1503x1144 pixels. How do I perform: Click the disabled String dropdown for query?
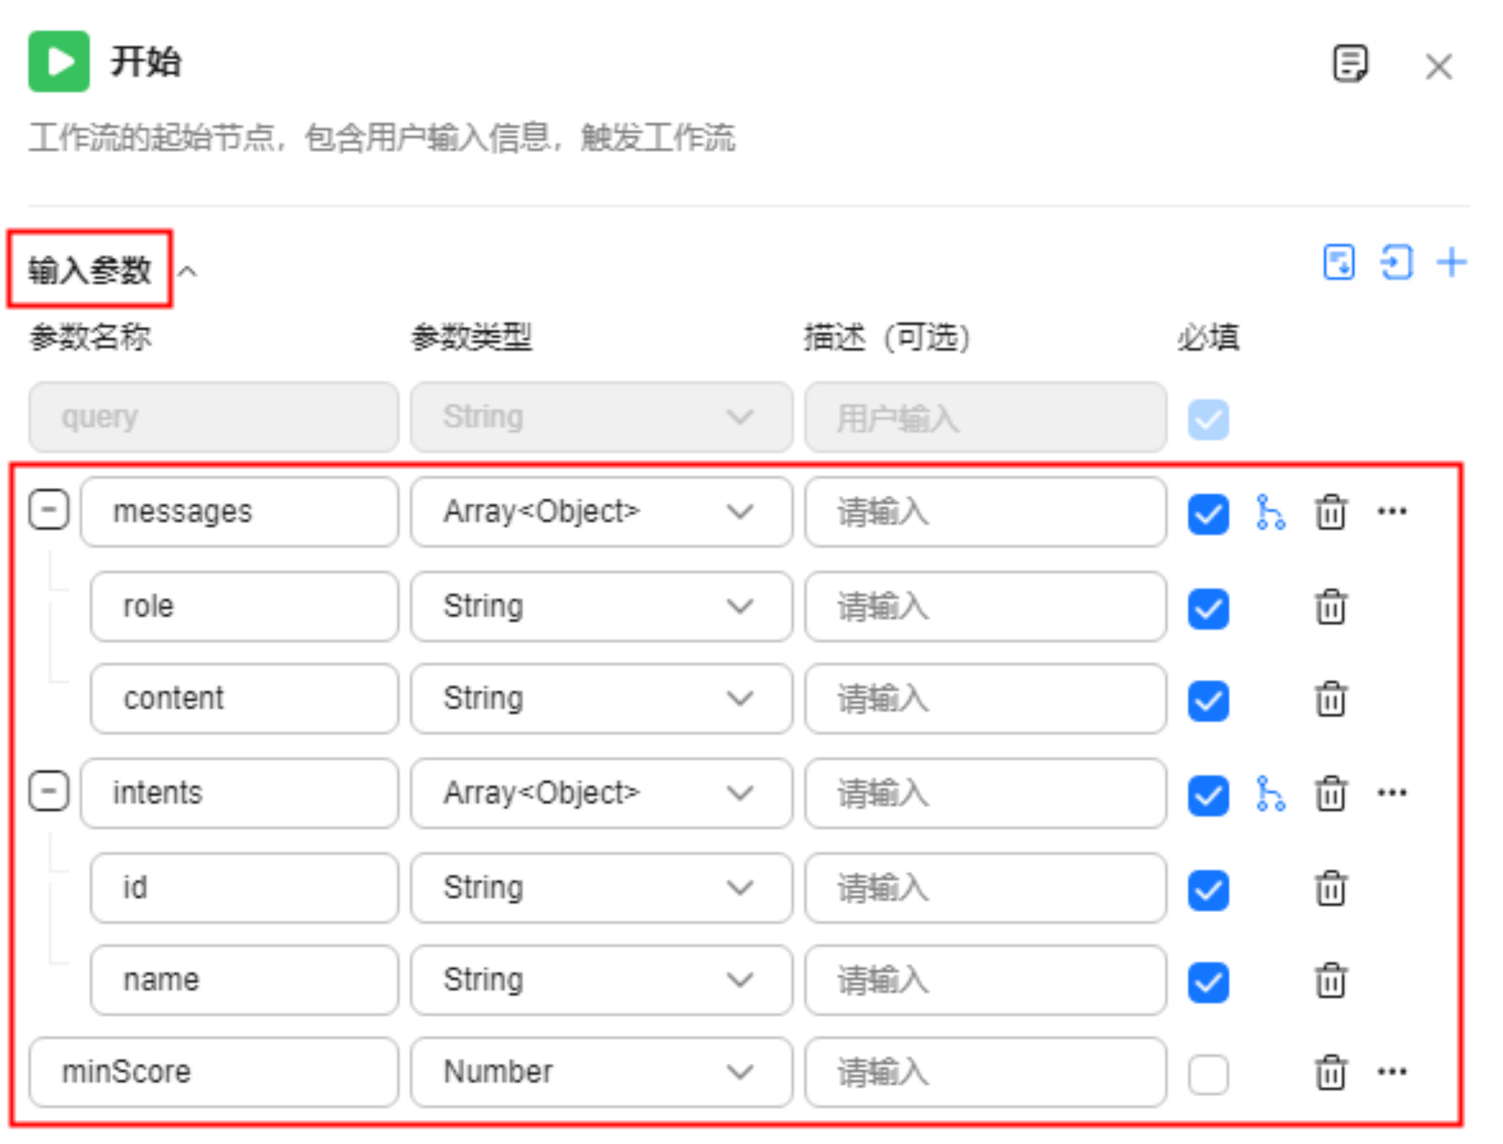click(x=602, y=417)
